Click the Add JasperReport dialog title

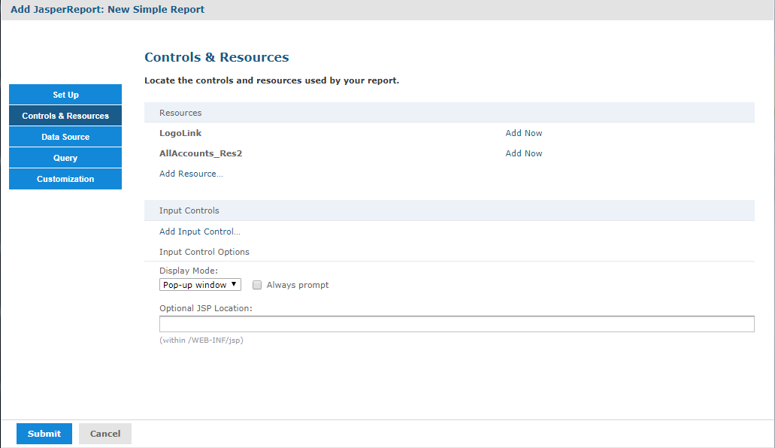[107, 9]
